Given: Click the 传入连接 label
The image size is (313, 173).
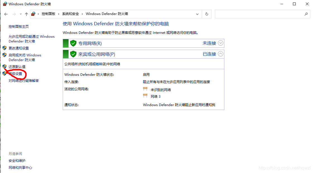Looking at the screenshot, I should 71,82.
